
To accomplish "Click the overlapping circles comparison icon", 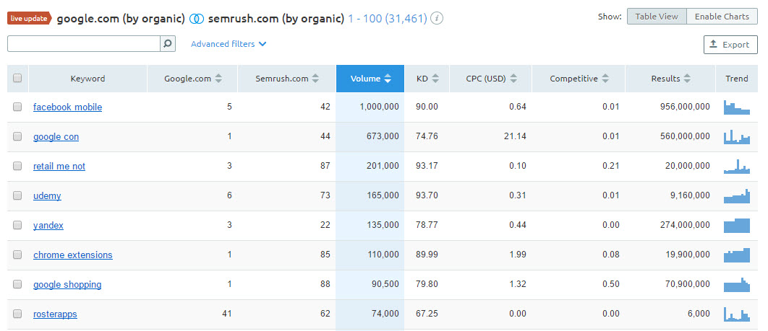I will (x=197, y=19).
